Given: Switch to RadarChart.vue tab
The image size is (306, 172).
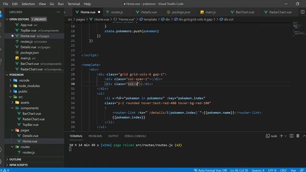Looking at the screenshot, I should coord(280,12).
